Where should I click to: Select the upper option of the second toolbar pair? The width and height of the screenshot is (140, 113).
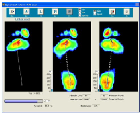click(x=95, y=11)
